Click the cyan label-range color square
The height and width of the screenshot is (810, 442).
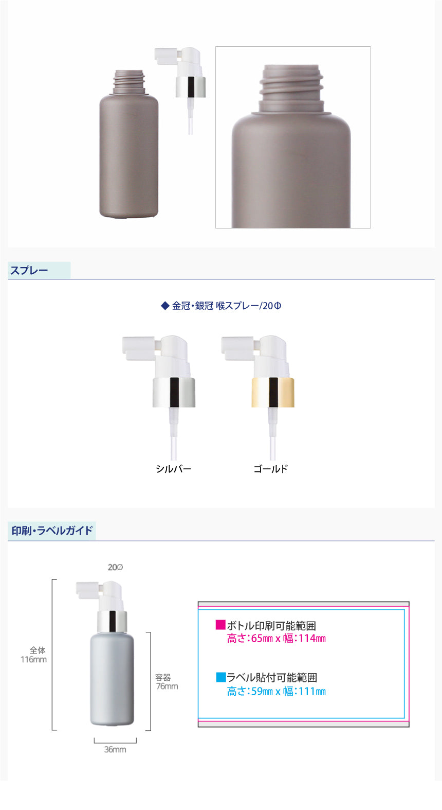pos(221,677)
